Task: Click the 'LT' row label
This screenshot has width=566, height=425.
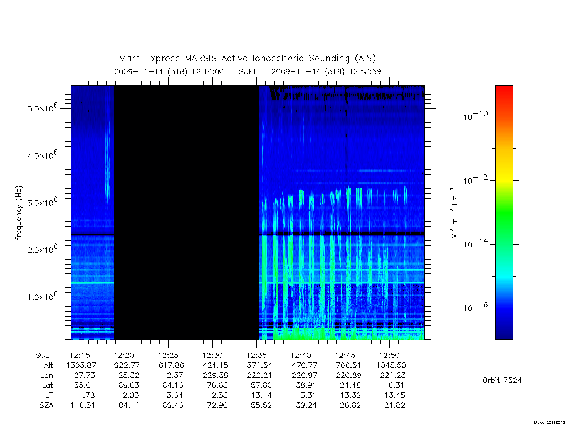Action: 49,395
